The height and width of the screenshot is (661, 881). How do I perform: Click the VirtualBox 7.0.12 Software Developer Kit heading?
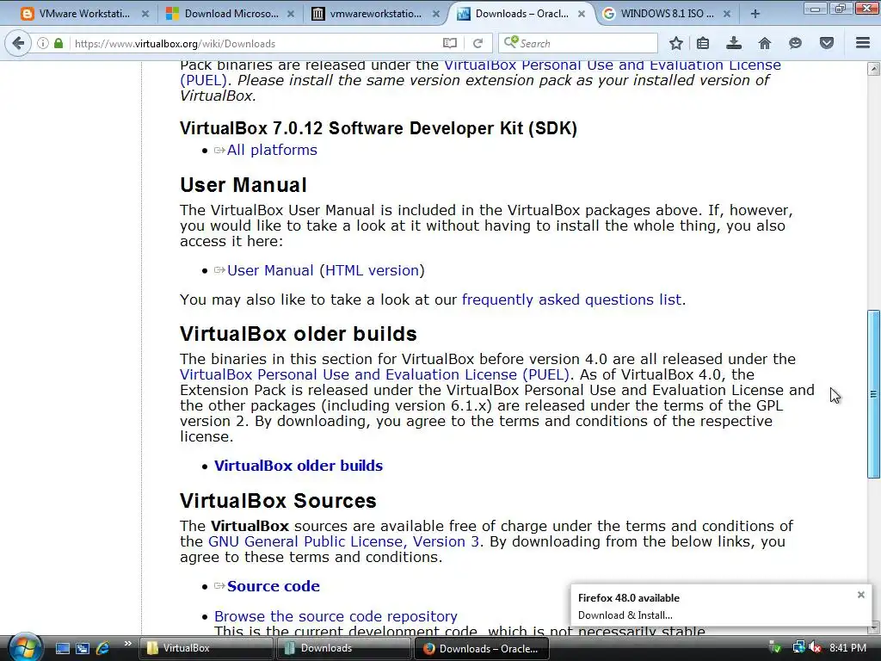click(379, 128)
